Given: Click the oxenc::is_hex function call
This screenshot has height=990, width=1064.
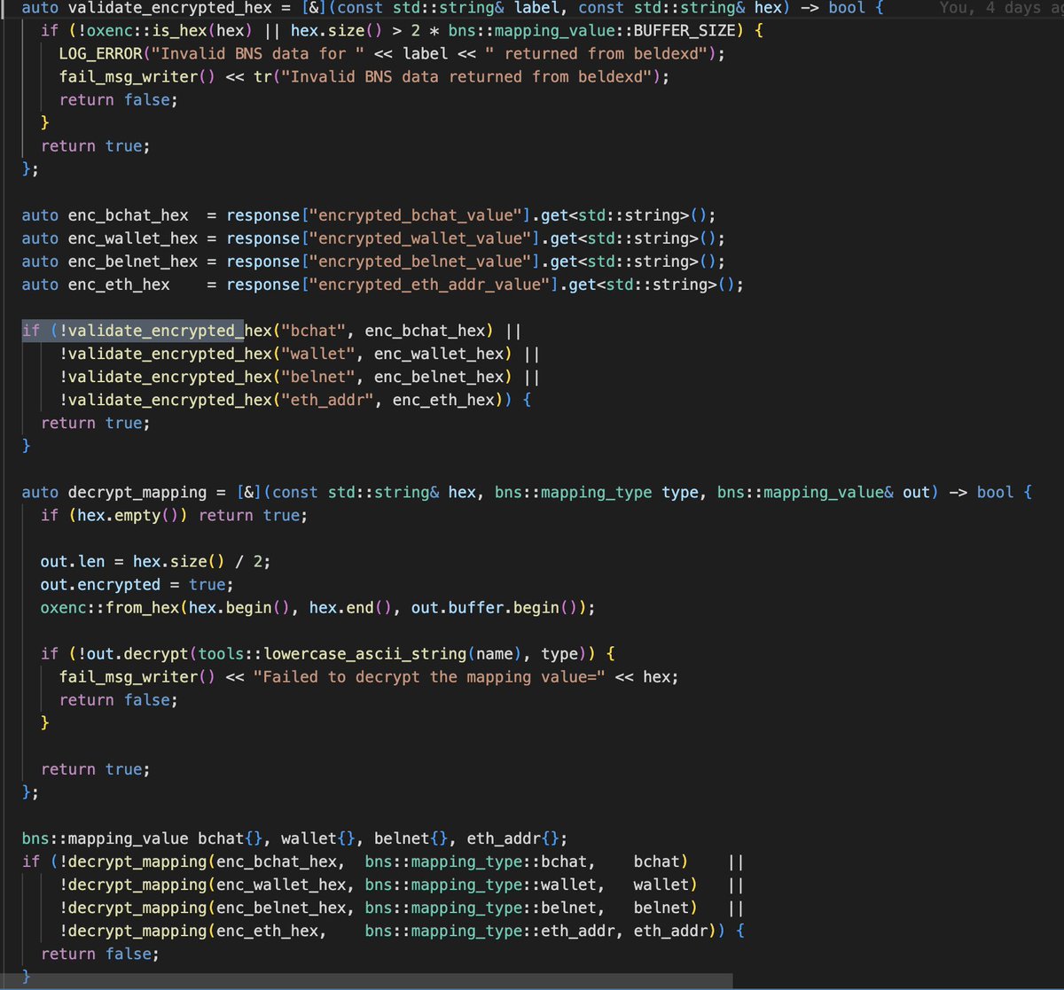Looking at the screenshot, I should tap(164, 30).
